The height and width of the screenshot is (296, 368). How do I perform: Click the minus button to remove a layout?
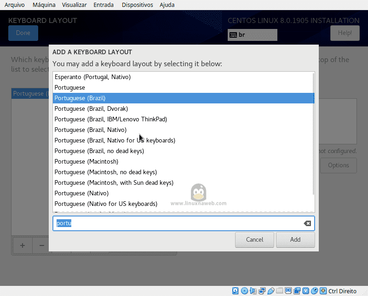coord(42,245)
